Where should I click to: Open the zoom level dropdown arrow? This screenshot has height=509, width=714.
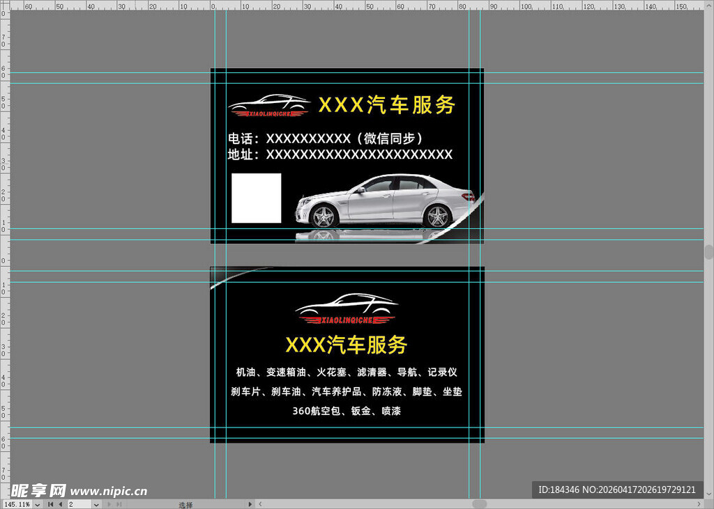coord(37,504)
